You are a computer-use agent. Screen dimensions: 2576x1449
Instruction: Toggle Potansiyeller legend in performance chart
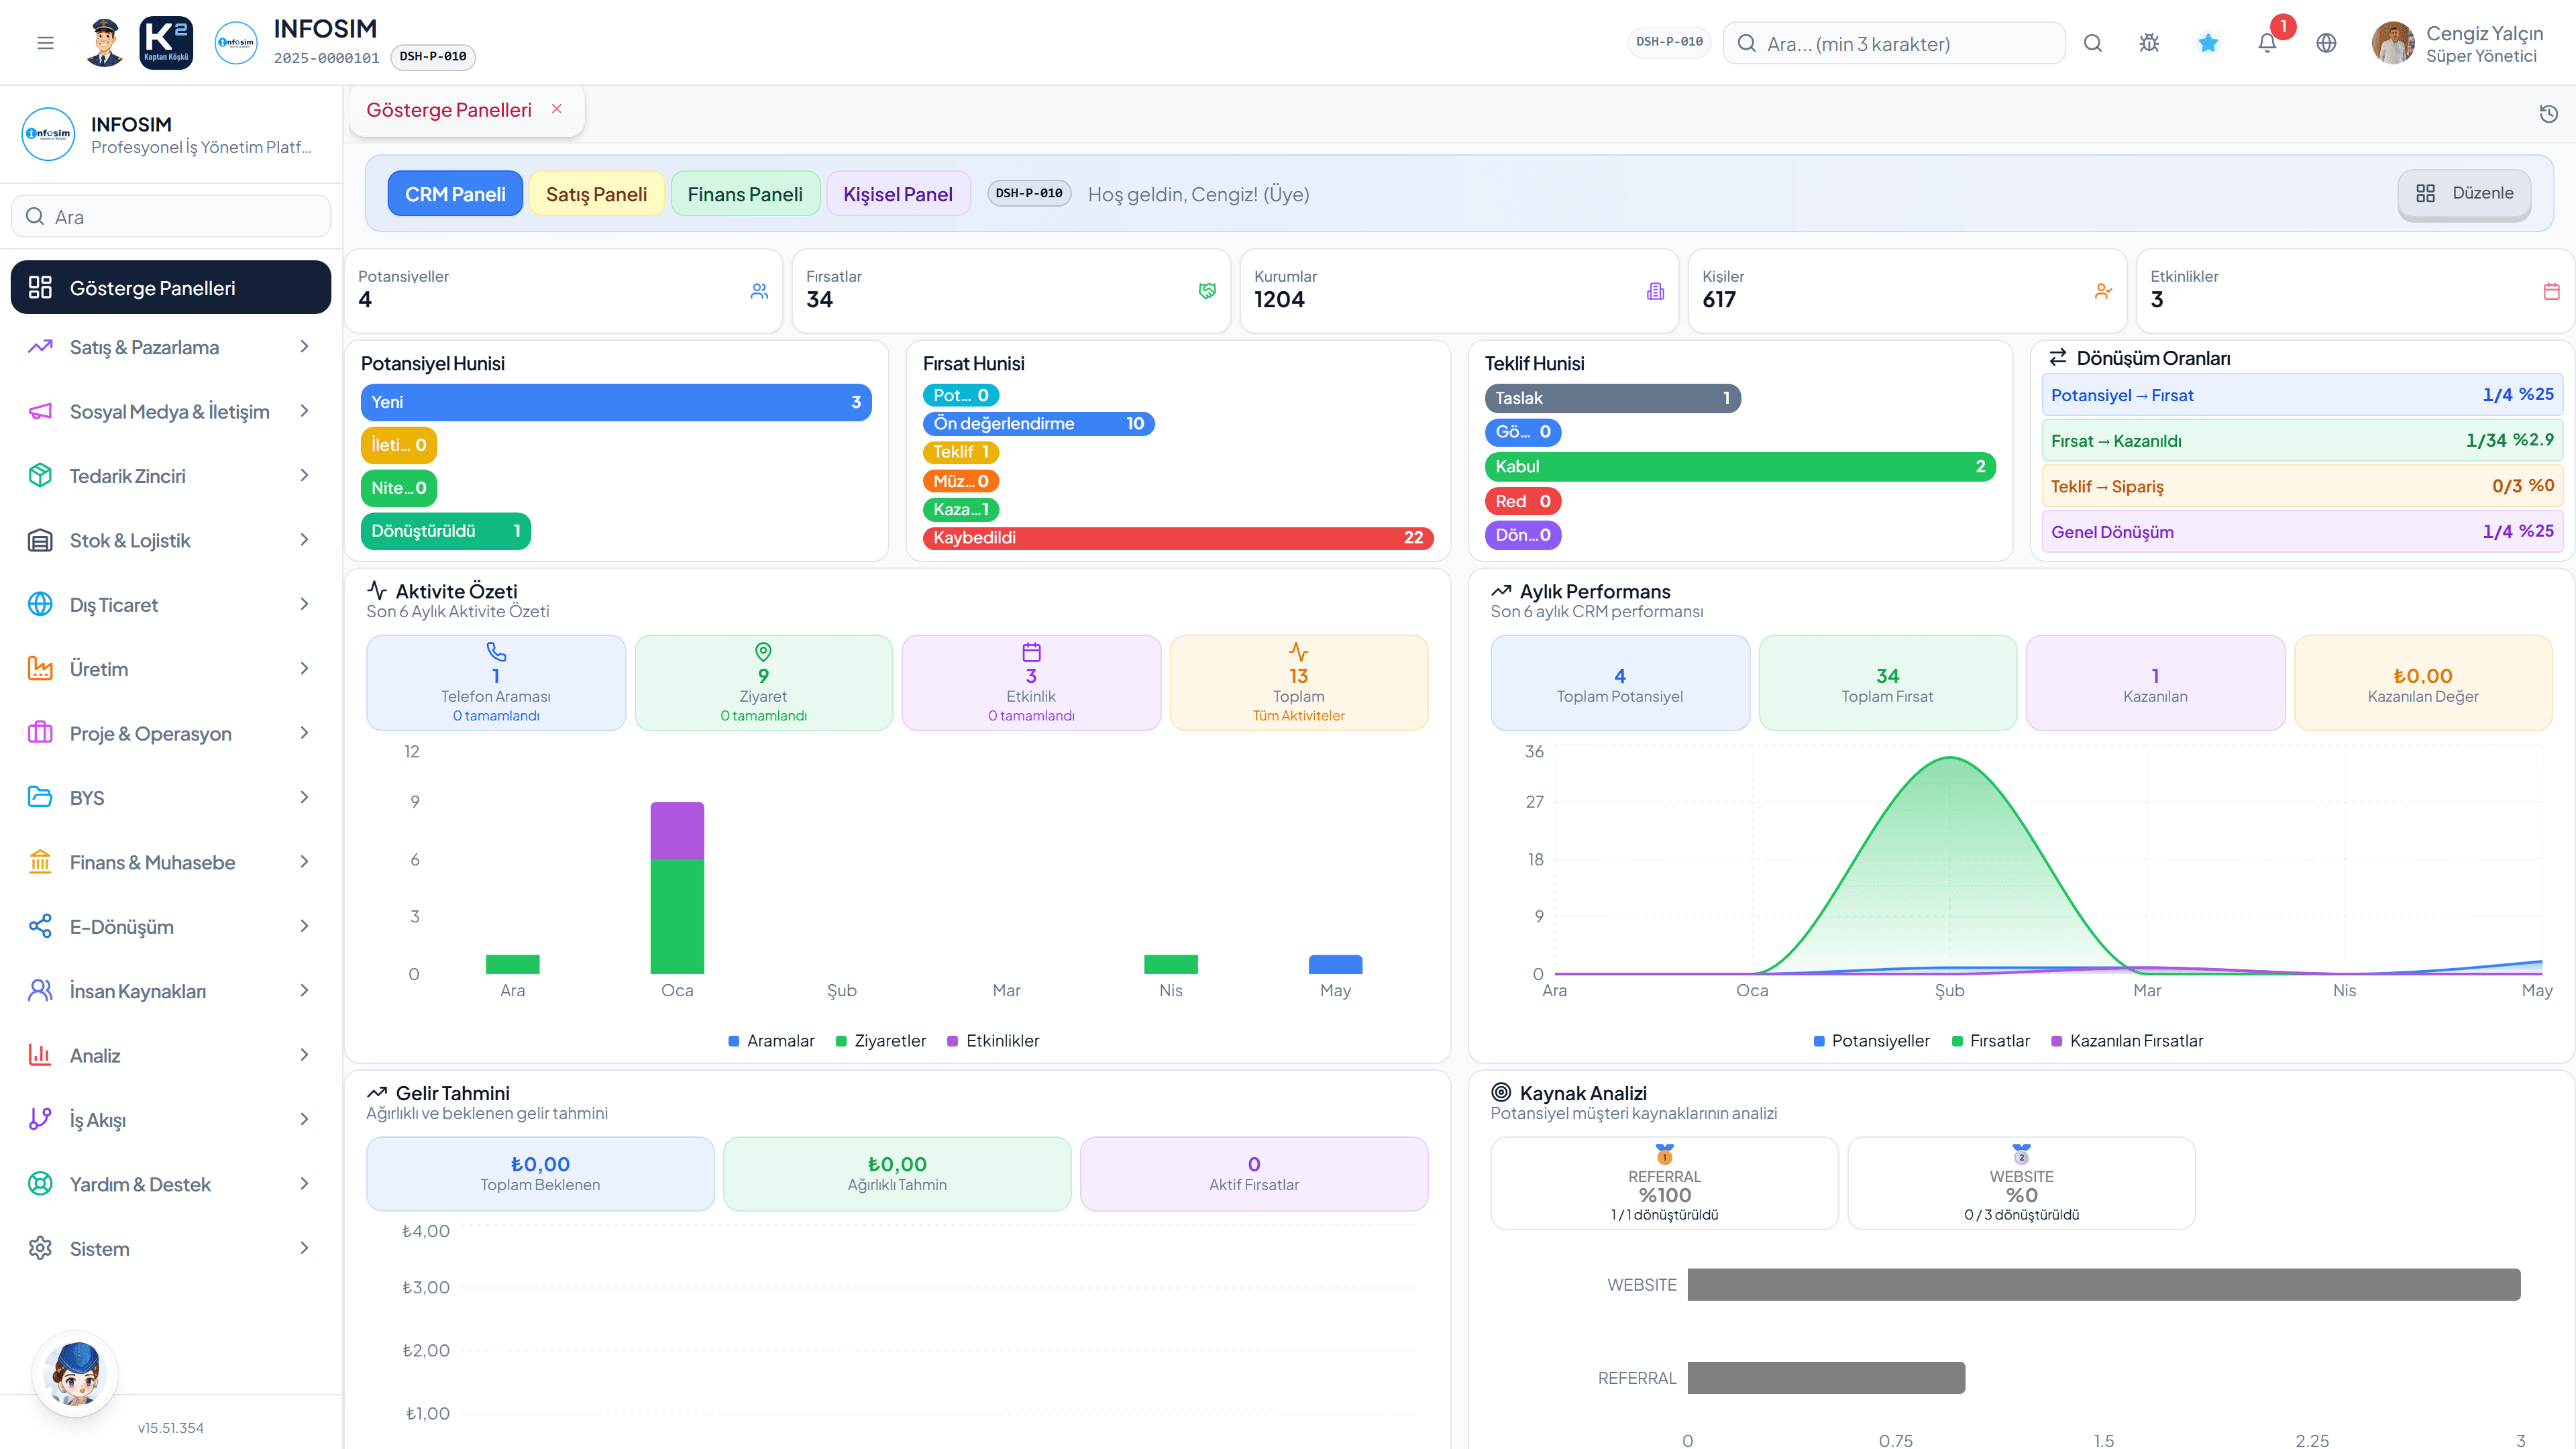click(1871, 1041)
